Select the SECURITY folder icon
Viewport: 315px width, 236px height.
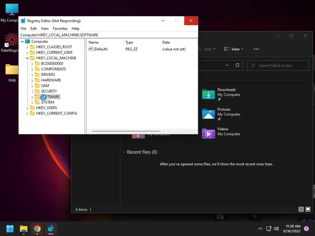coord(37,91)
